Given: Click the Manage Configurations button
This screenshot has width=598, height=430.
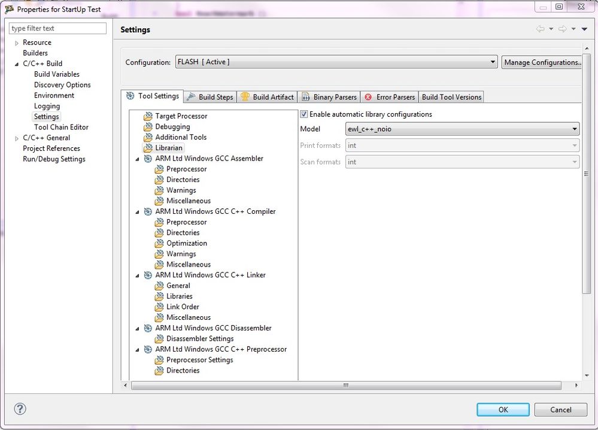Looking at the screenshot, I should click(542, 62).
